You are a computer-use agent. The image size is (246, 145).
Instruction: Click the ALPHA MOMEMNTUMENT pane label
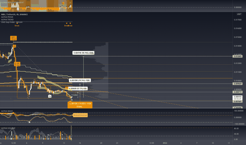(12, 3)
